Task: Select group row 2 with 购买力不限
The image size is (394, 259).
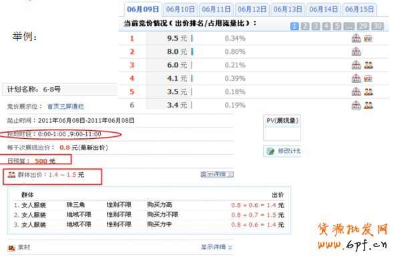Action: [x=149, y=215]
